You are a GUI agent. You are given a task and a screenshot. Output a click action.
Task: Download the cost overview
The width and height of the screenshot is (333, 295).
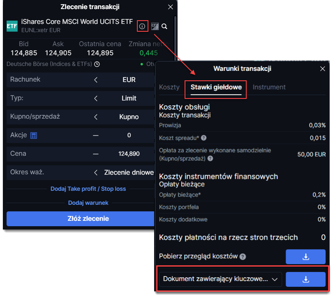pos(305,257)
